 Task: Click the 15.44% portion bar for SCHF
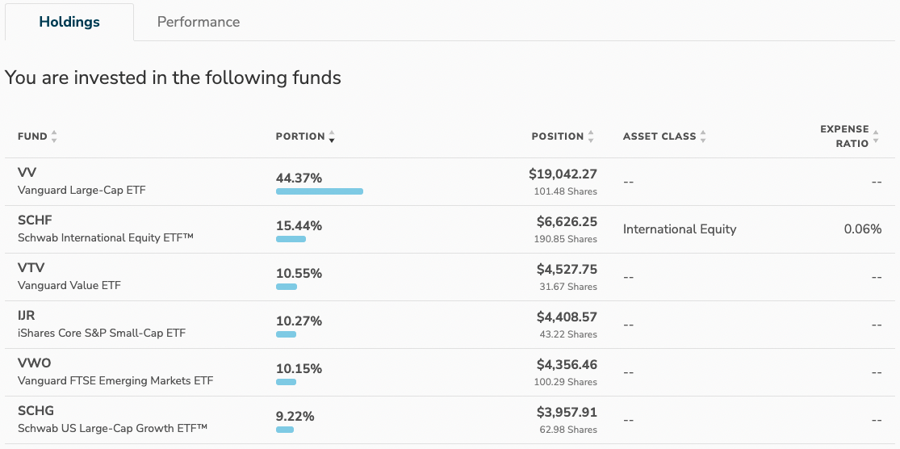coord(291,239)
